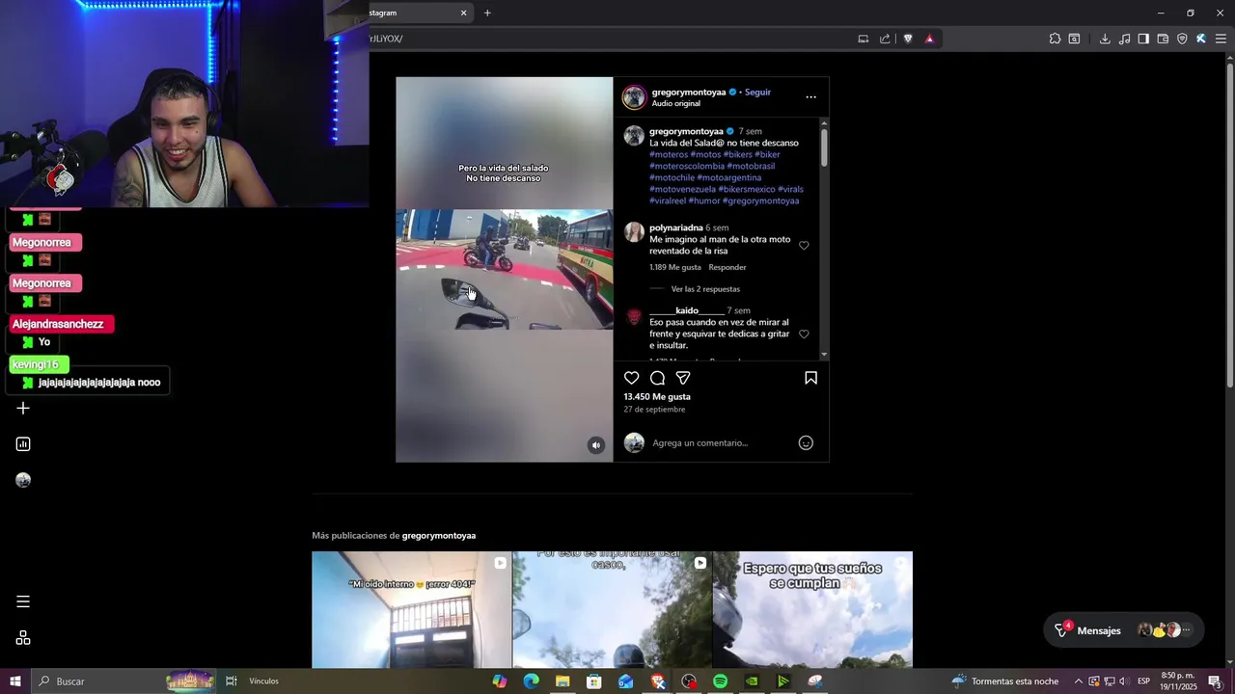The image size is (1235, 694).
Task: Click the comments panel scrollbar
Action: pyautogui.click(x=823, y=147)
